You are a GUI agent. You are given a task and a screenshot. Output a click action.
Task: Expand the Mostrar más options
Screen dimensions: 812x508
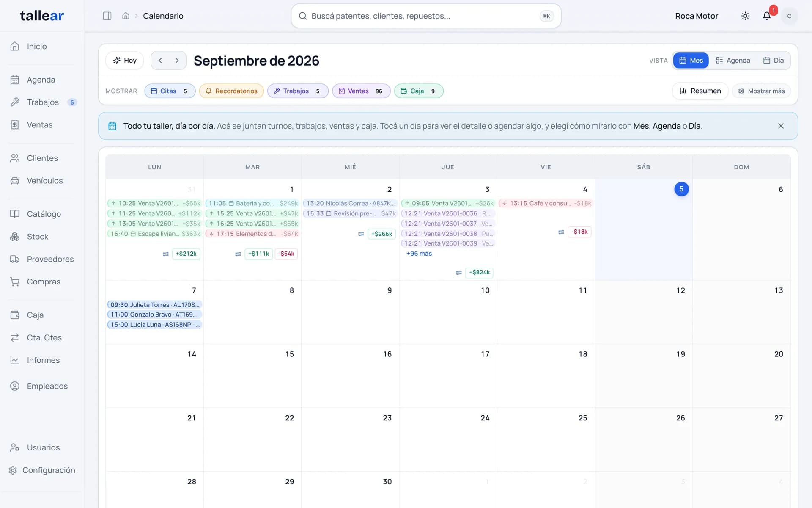pyautogui.click(x=761, y=91)
